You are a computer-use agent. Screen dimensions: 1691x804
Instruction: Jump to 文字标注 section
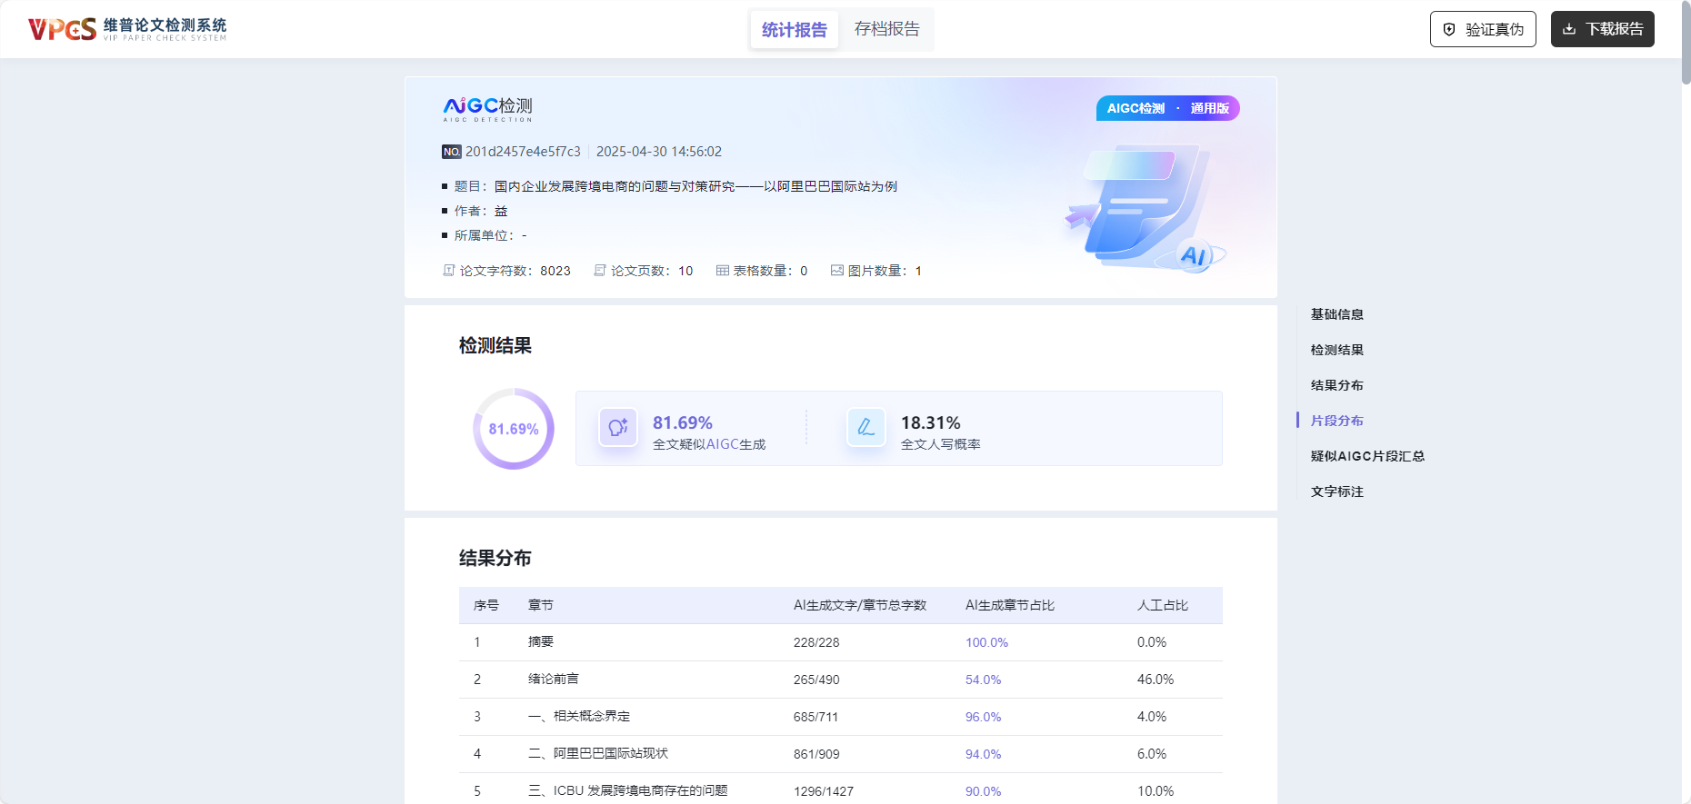pyautogui.click(x=1337, y=491)
